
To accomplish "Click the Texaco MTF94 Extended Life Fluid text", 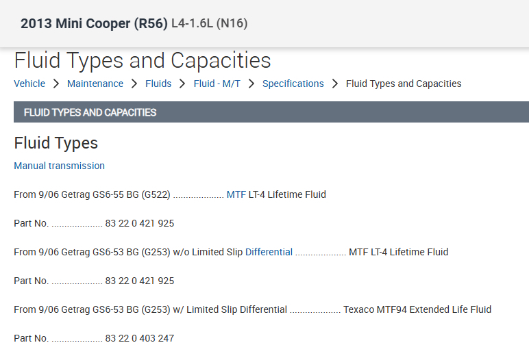I will tap(417, 309).
